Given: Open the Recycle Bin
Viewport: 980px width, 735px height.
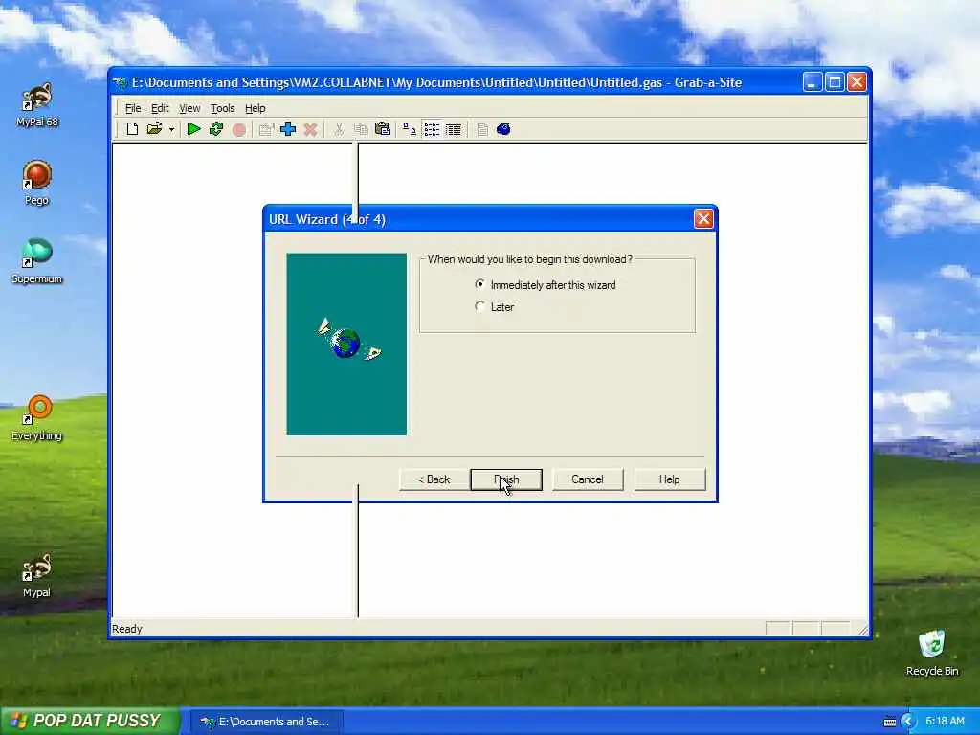Looking at the screenshot, I should [x=932, y=653].
